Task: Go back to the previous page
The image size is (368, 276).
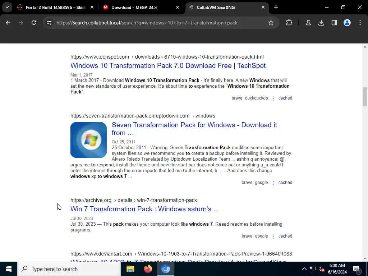Action: [x=8, y=23]
